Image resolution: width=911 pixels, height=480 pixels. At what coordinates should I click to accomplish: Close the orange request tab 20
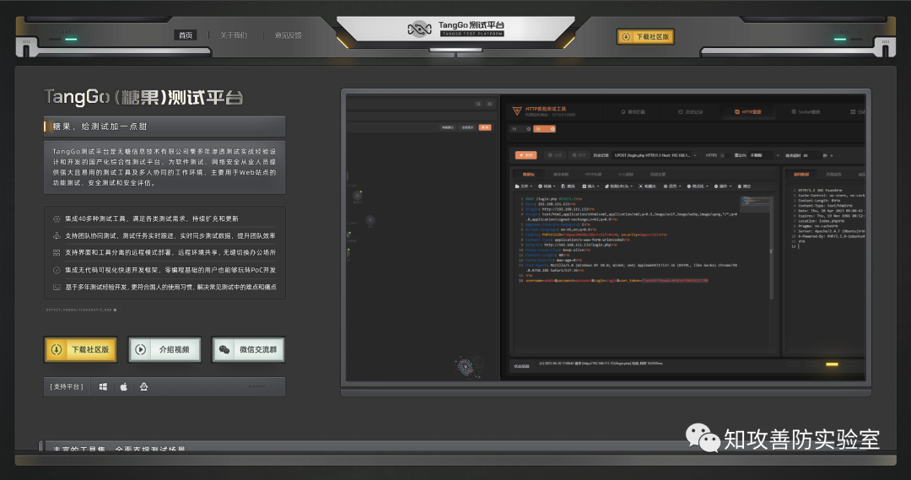pos(553,129)
